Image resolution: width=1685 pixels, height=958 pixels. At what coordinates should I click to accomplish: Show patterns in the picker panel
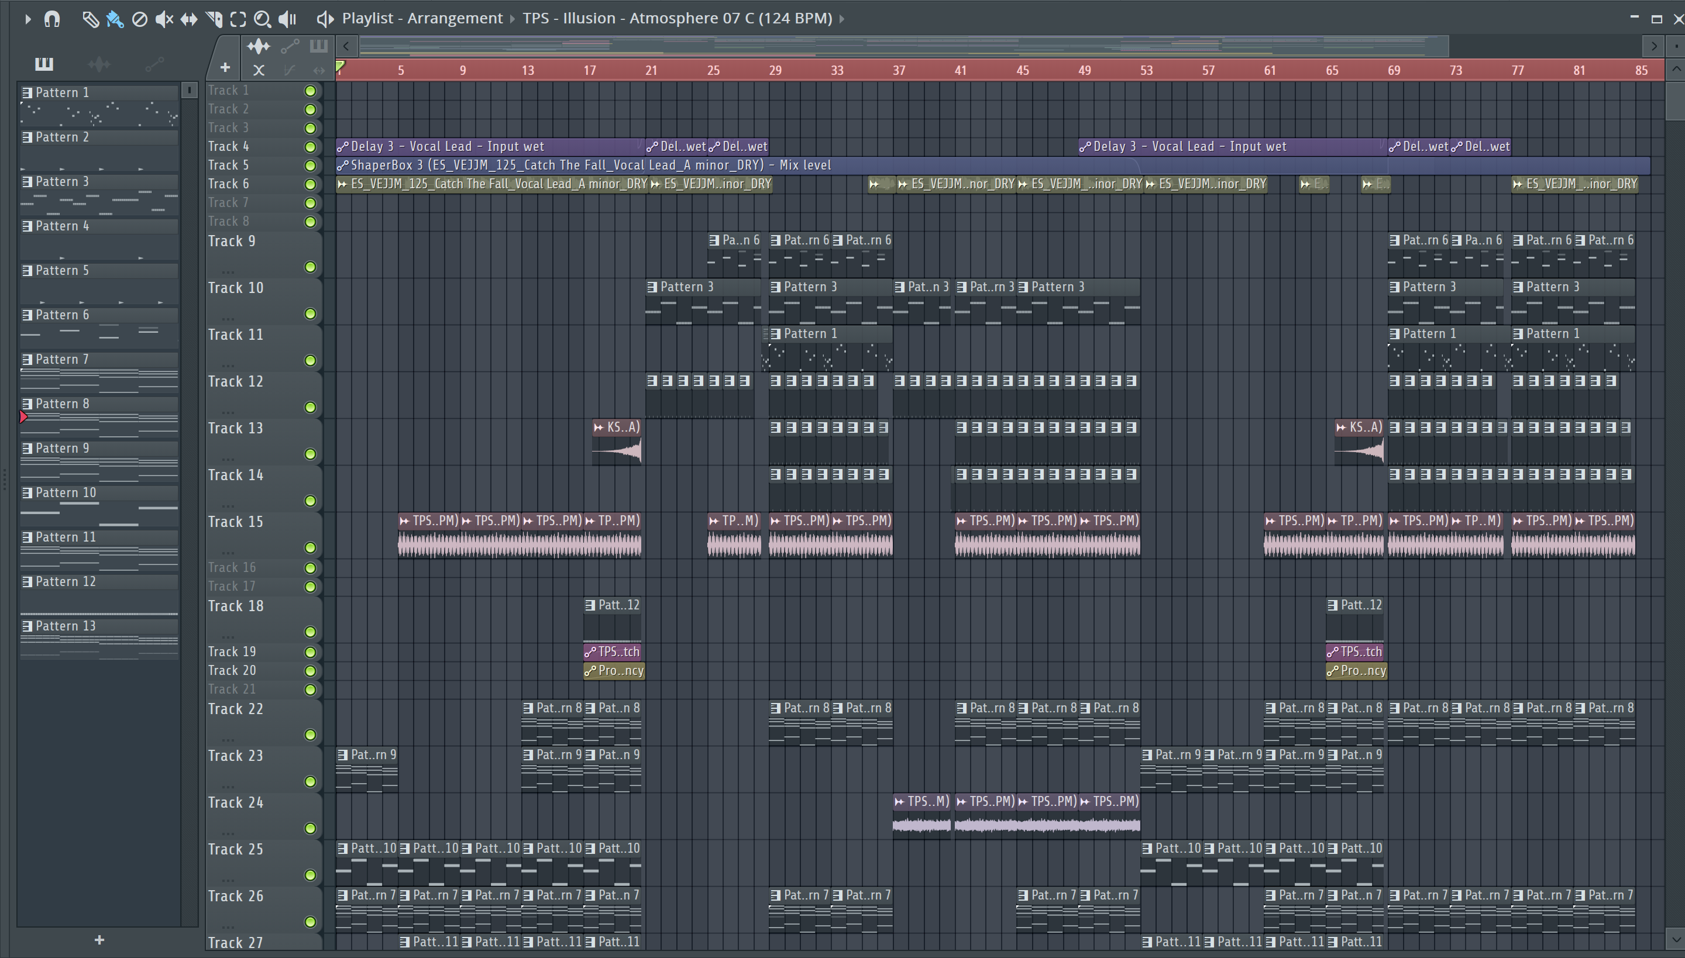43,64
